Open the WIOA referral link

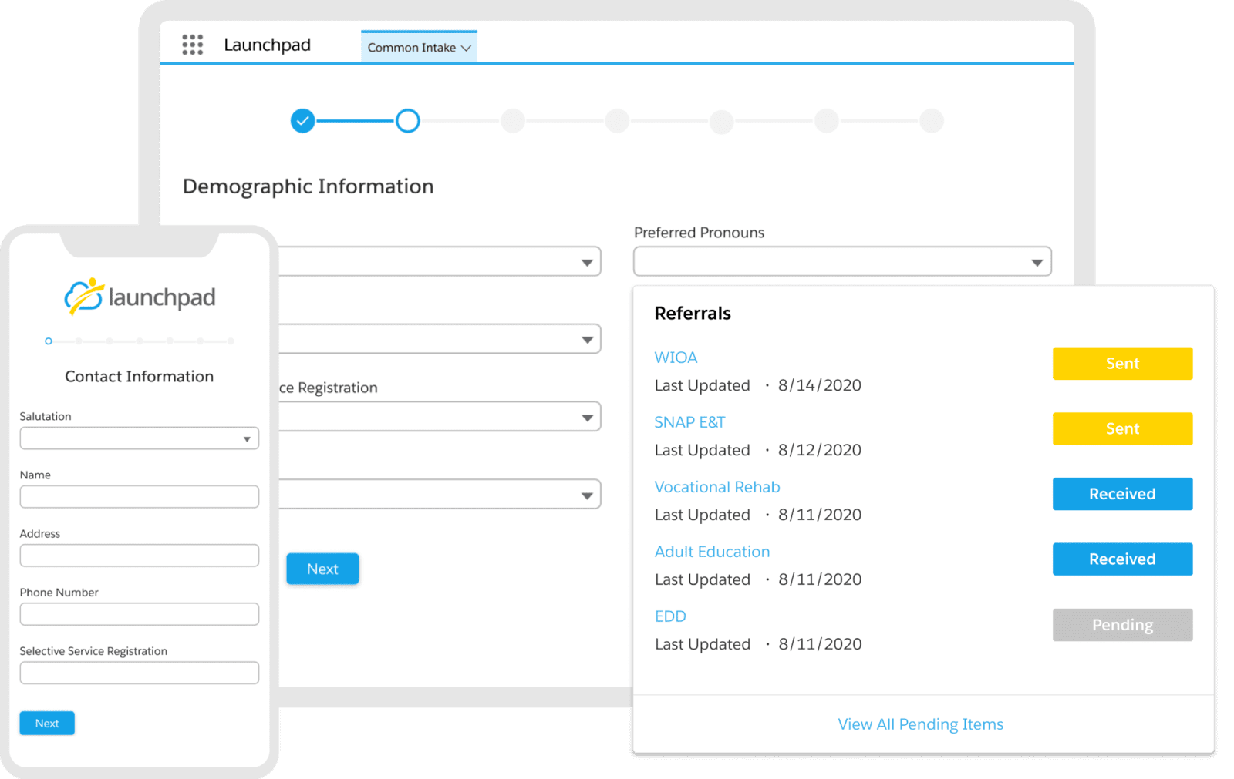676,358
